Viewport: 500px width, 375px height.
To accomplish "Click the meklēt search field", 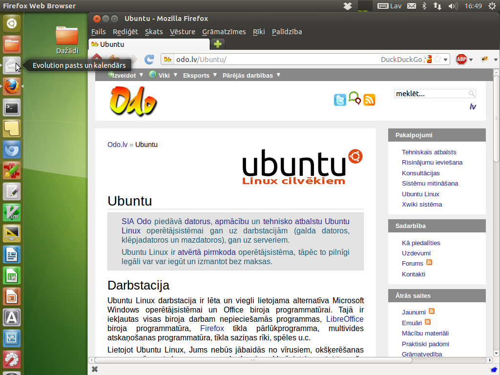I will click(431, 93).
